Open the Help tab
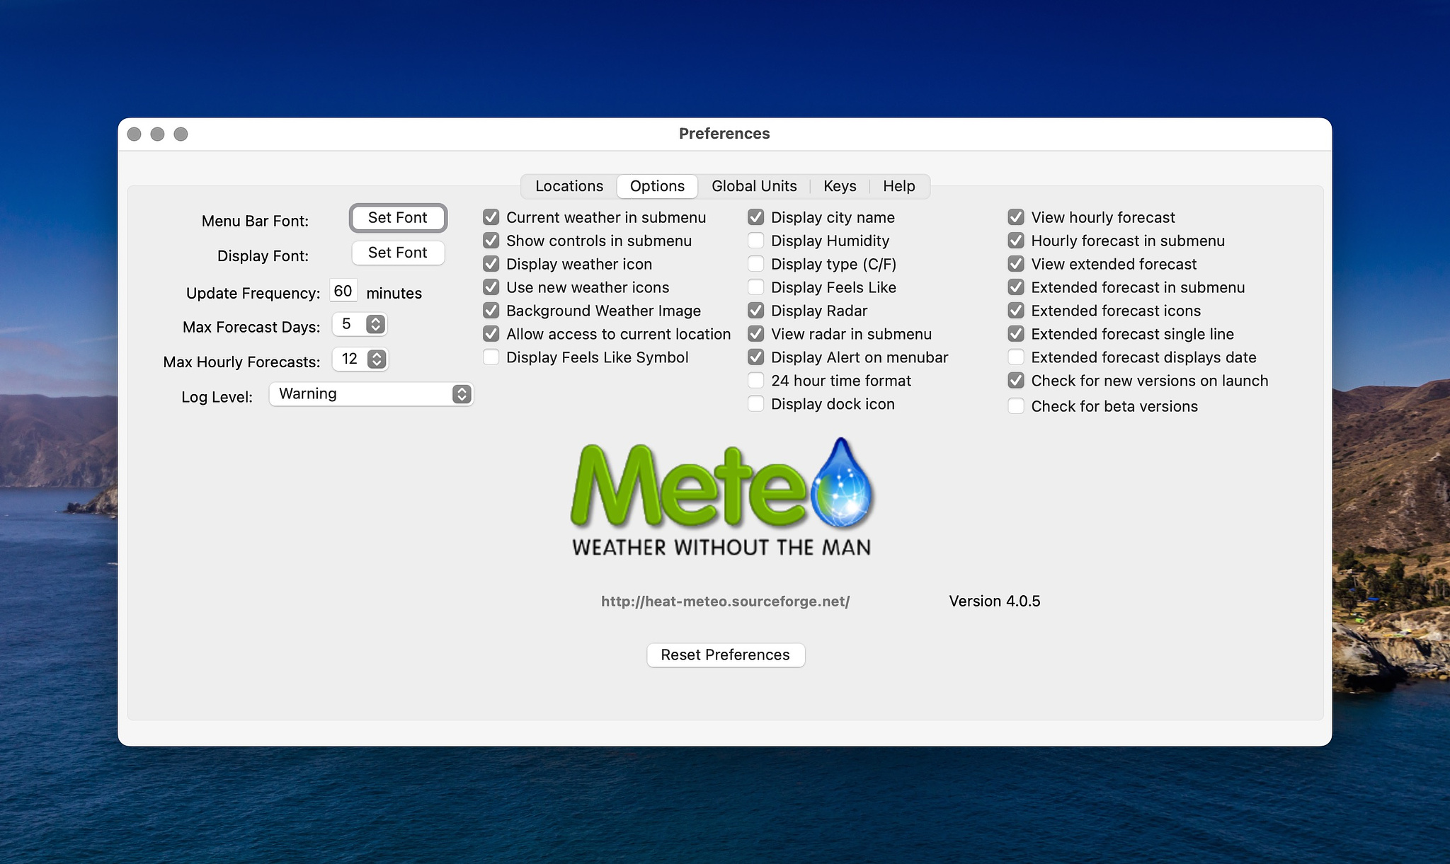 pos(899,186)
